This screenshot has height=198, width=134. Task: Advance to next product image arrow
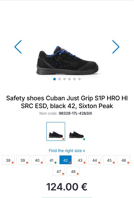tap(116, 47)
